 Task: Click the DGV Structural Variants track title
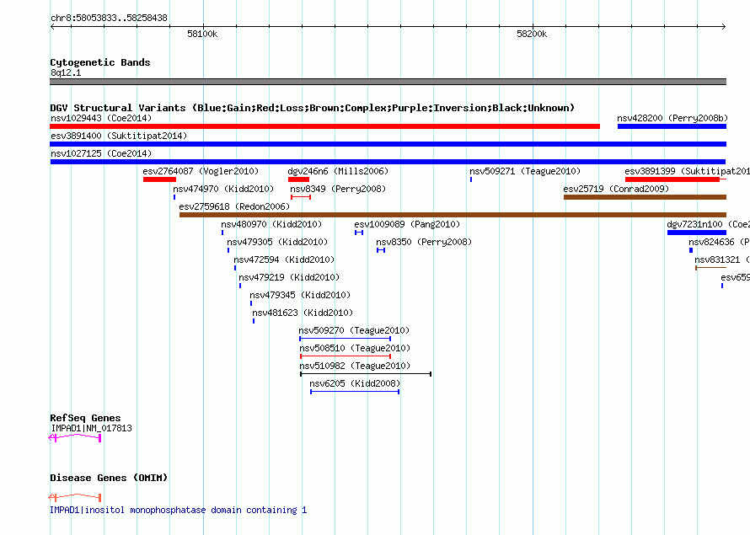pyautogui.click(x=313, y=108)
